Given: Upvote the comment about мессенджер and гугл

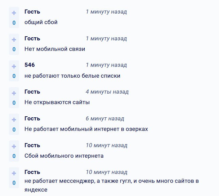Looking at the screenshot, I should [14, 173].
